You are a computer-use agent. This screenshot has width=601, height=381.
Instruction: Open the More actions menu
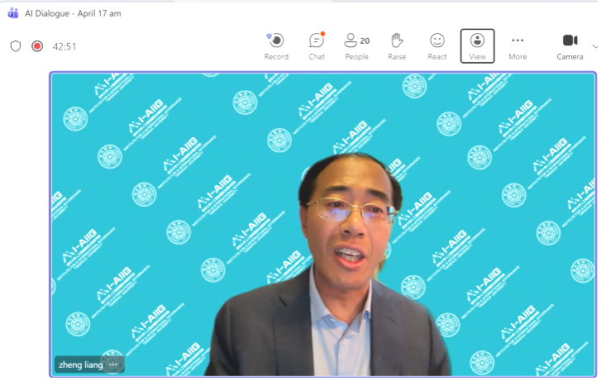point(518,45)
